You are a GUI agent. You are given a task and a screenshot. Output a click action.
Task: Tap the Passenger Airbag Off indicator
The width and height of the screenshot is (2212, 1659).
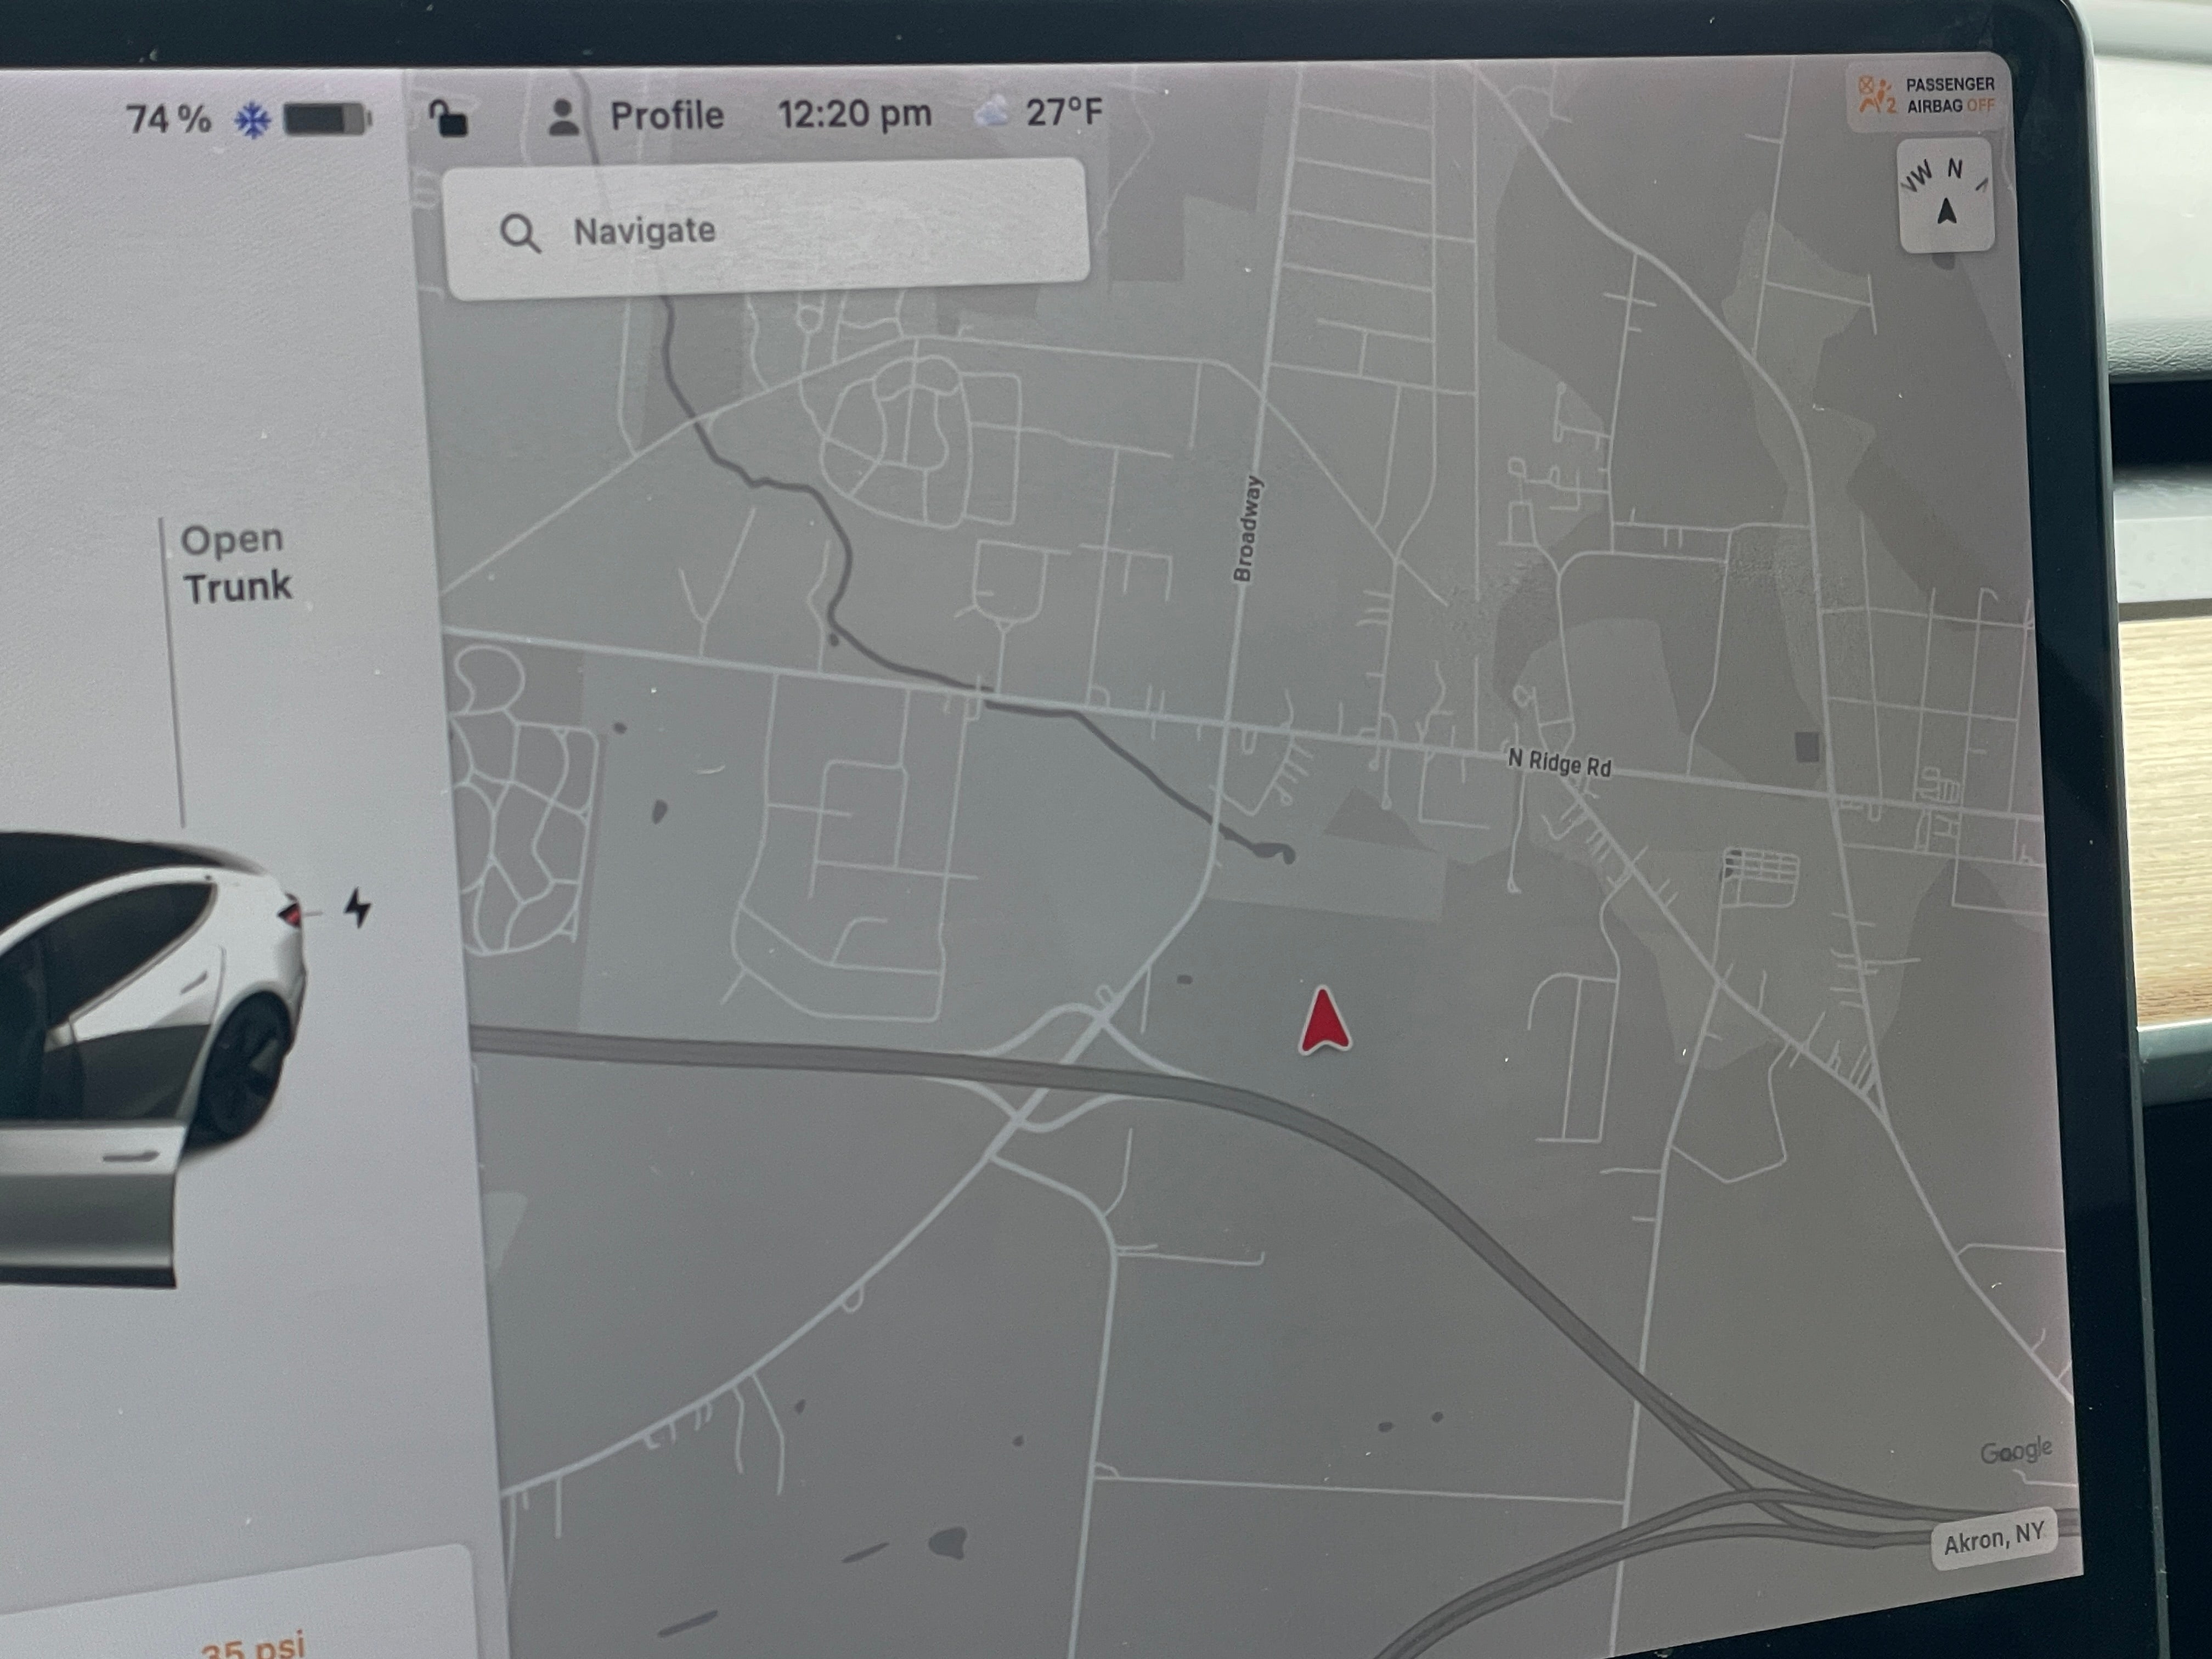1926,95
